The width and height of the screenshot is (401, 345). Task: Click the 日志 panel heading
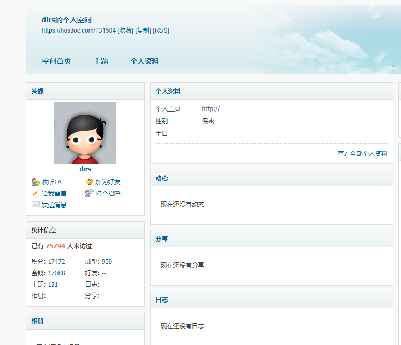(161, 300)
